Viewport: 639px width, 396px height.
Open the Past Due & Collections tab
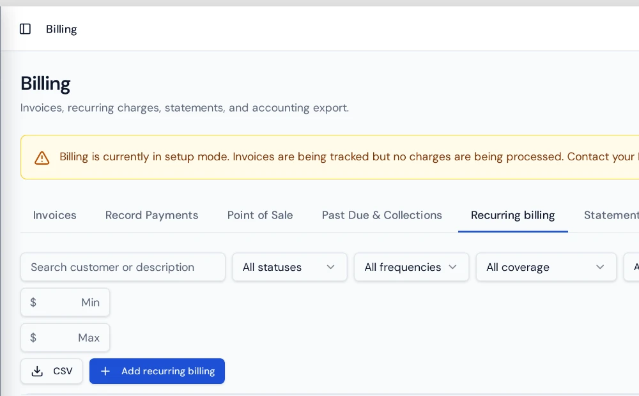pyautogui.click(x=382, y=215)
